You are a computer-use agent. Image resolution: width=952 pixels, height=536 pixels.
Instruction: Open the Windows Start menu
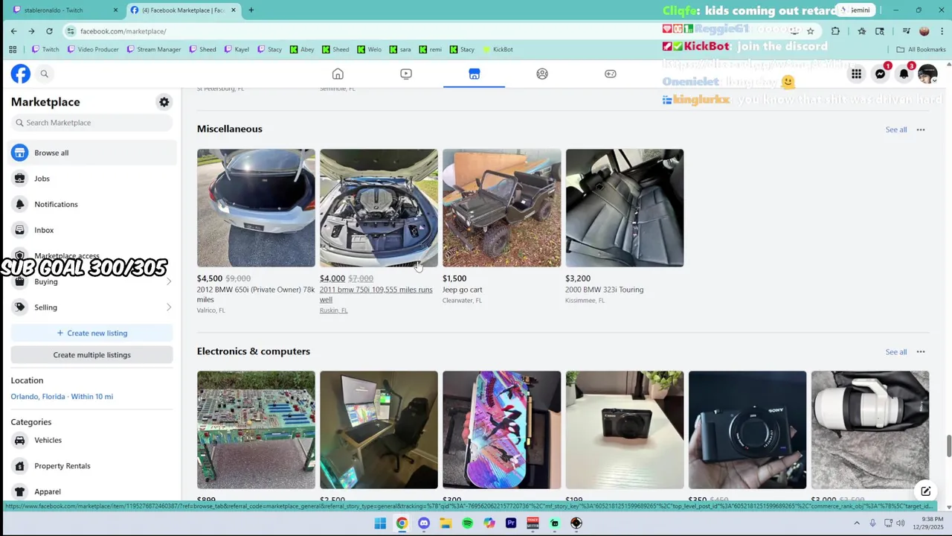pyautogui.click(x=380, y=523)
